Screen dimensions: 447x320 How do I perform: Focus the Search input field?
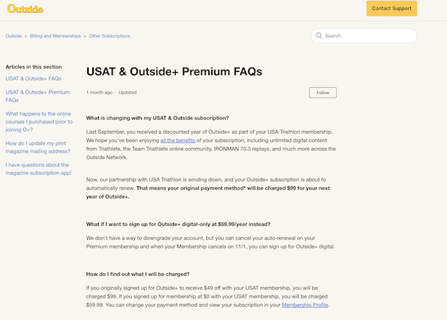pyautogui.click(x=368, y=35)
